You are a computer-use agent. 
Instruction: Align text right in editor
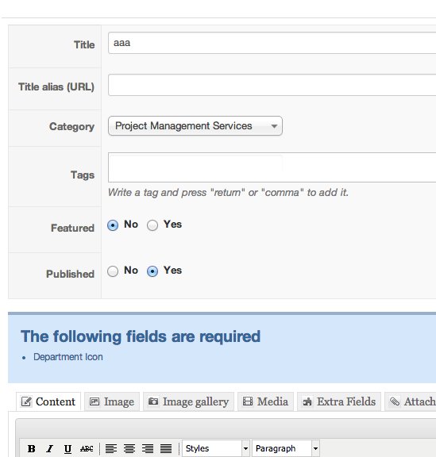pyautogui.click(x=148, y=448)
